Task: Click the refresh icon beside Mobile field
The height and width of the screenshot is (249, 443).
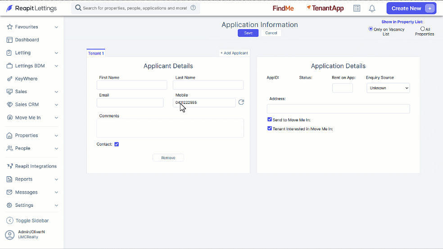Action: pyautogui.click(x=241, y=102)
